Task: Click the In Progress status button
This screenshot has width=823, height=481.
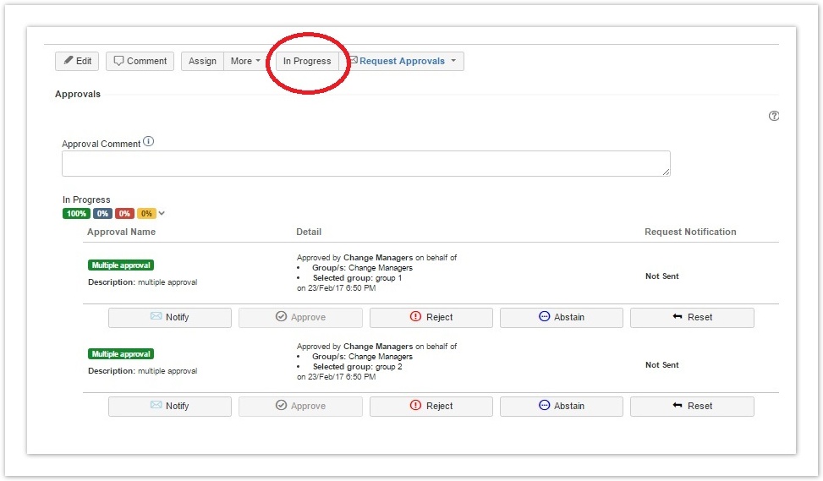Action: click(x=307, y=61)
